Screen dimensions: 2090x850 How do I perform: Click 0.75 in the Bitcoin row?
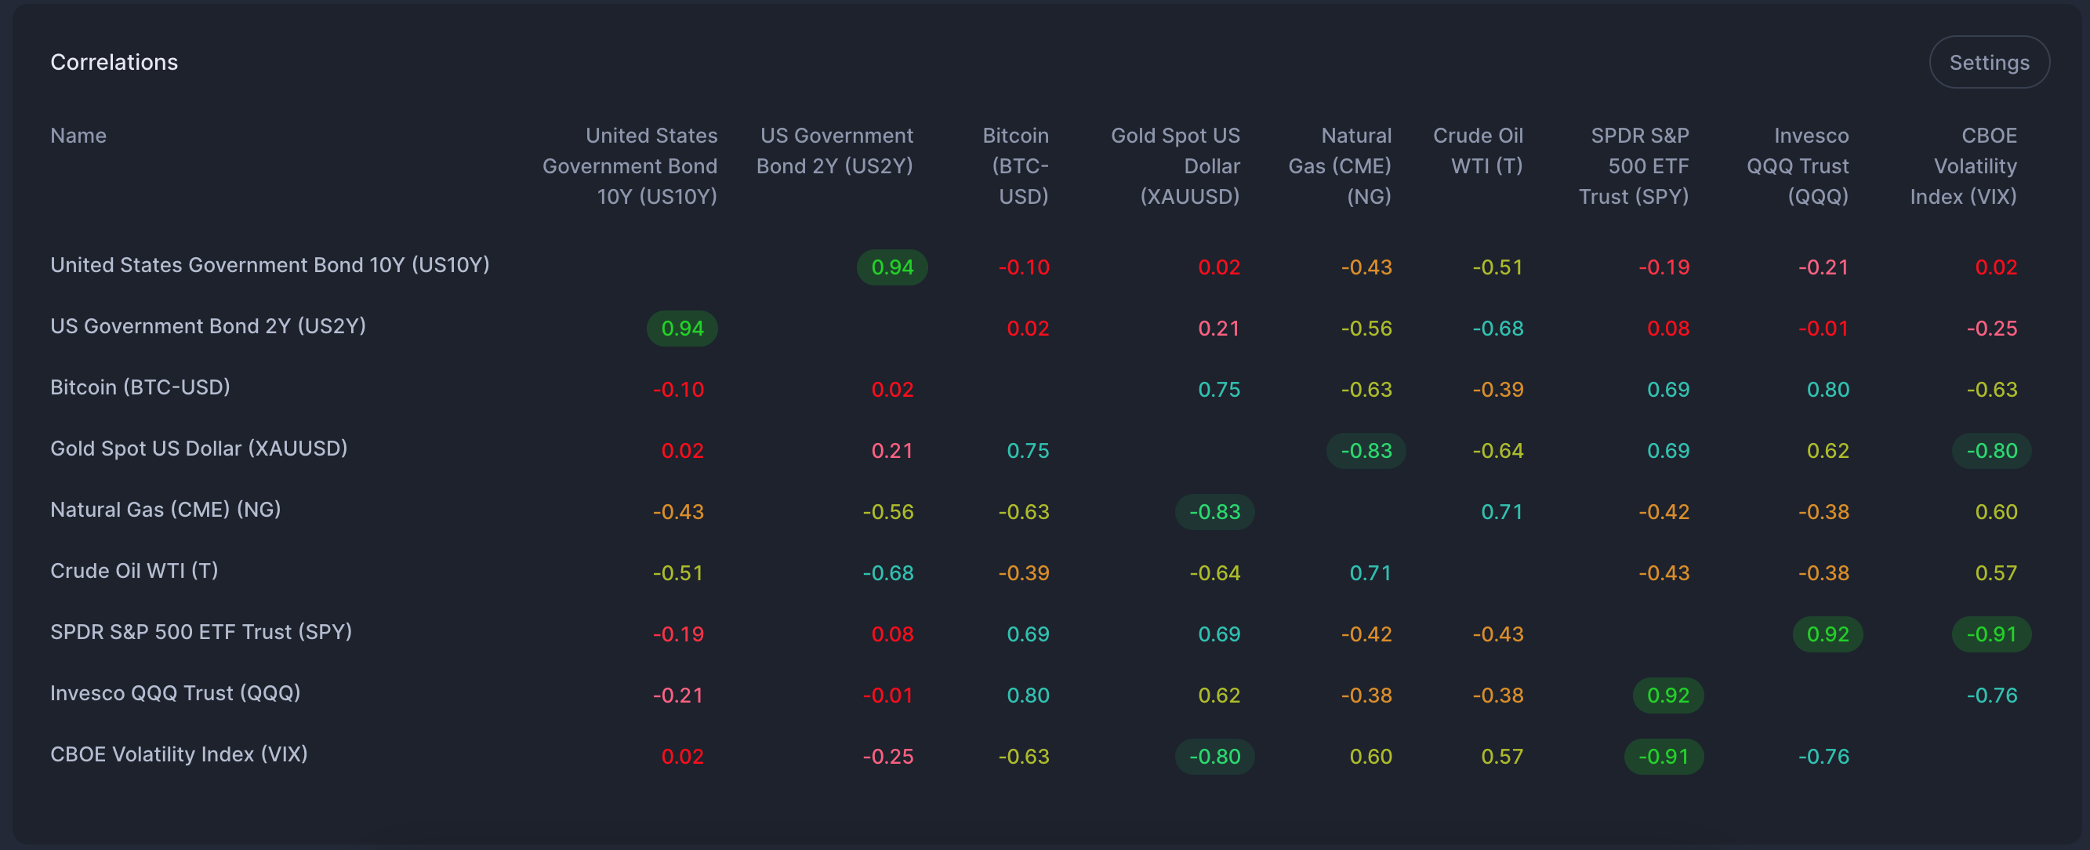point(1218,390)
